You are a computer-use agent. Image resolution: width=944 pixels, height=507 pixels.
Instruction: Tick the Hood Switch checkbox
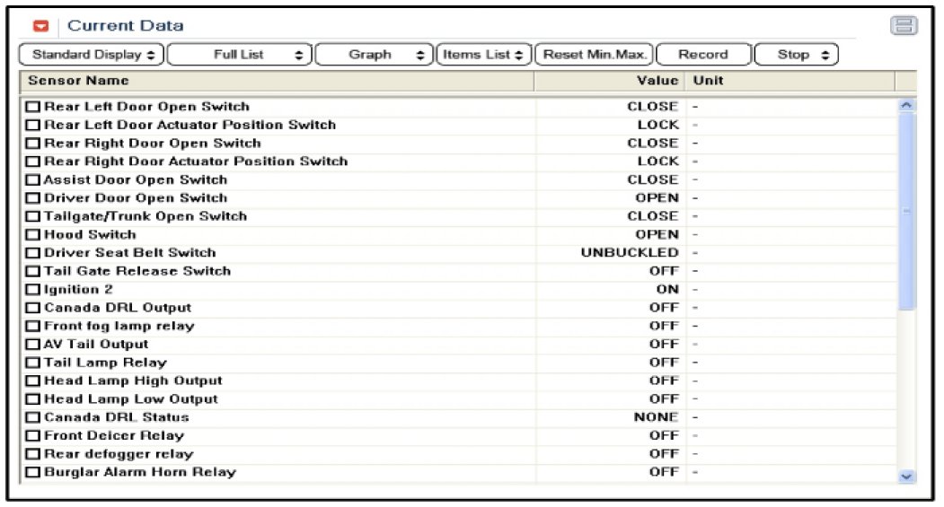(x=33, y=235)
